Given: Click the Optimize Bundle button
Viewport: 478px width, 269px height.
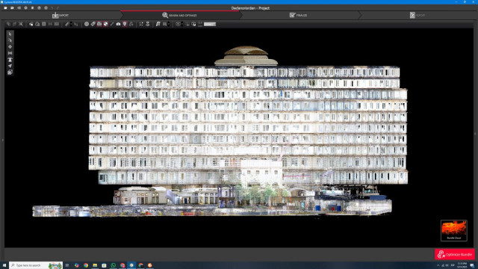Looking at the screenshot, I should tap(455, 254).
